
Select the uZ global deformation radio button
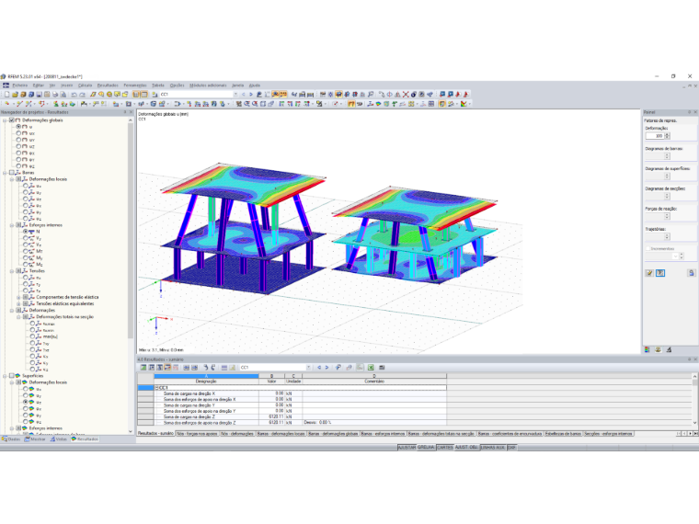[18, 146]
